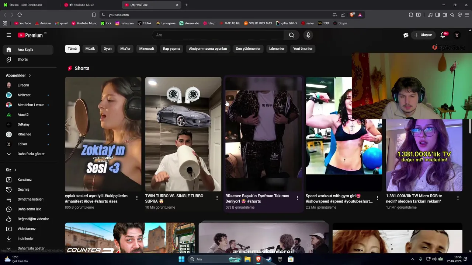Open the streamlabs bookmark

[189, 23]
